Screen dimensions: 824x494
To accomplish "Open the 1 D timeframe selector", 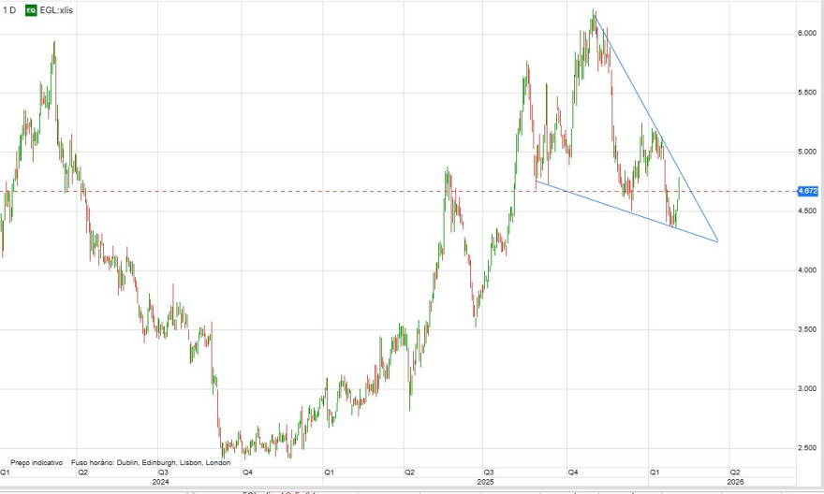I will [x=9, y=10].
